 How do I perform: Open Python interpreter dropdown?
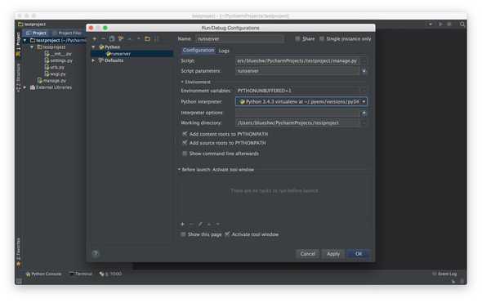364,102
